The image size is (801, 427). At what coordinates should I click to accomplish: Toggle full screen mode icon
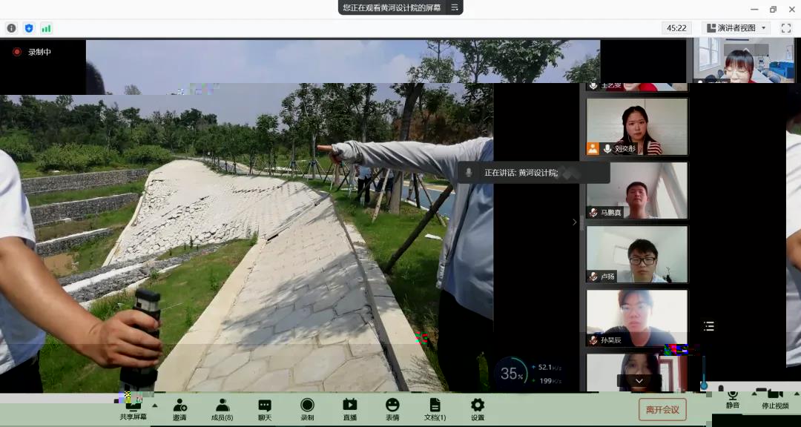(x=785, y=28)
